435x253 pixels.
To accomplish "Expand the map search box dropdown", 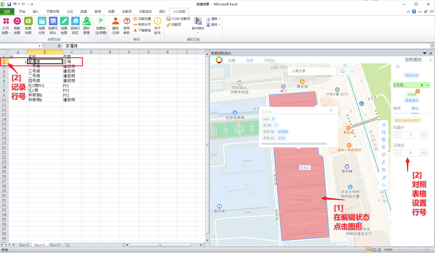I will point(352,71).
